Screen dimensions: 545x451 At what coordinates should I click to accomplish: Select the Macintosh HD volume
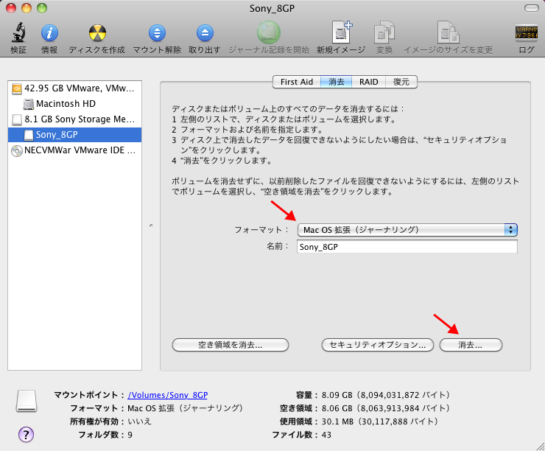74,104
